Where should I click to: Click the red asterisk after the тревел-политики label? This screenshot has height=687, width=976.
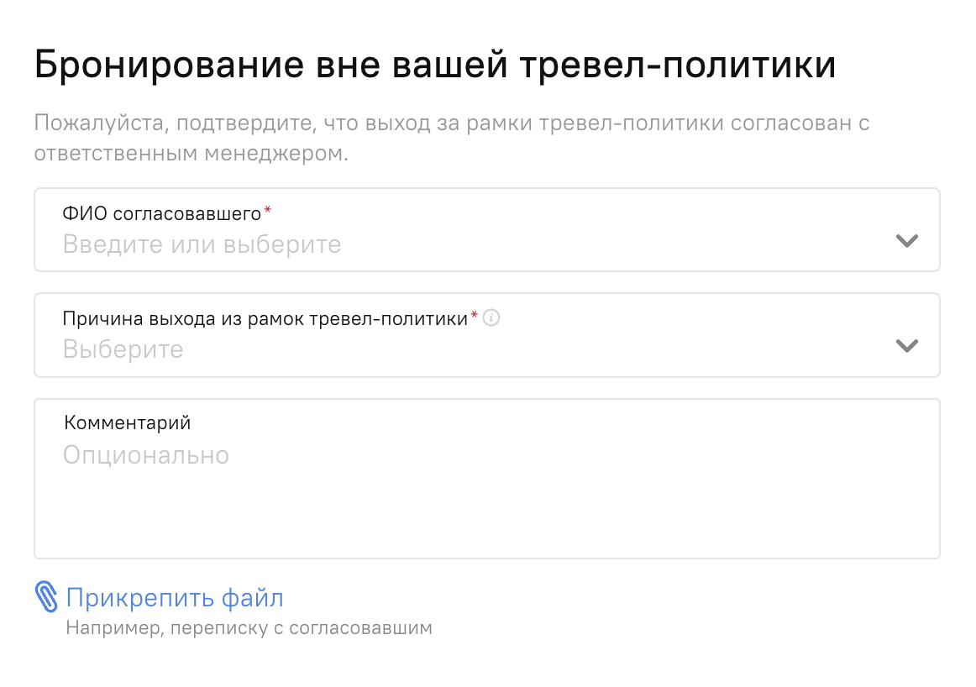click(475, 316)
